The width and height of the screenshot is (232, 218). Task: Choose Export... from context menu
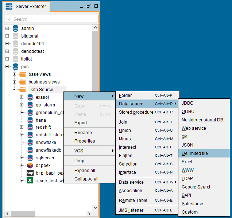coord(89,123)
